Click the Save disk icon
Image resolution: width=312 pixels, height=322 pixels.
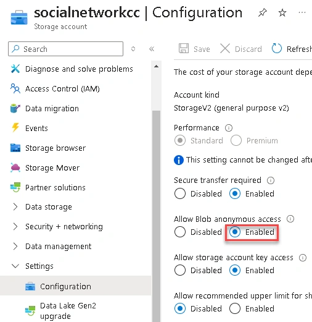point(184,48)
